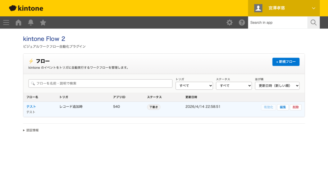The image size is (328, 184).
Task: Click the kintone logo
Action: 26,8
